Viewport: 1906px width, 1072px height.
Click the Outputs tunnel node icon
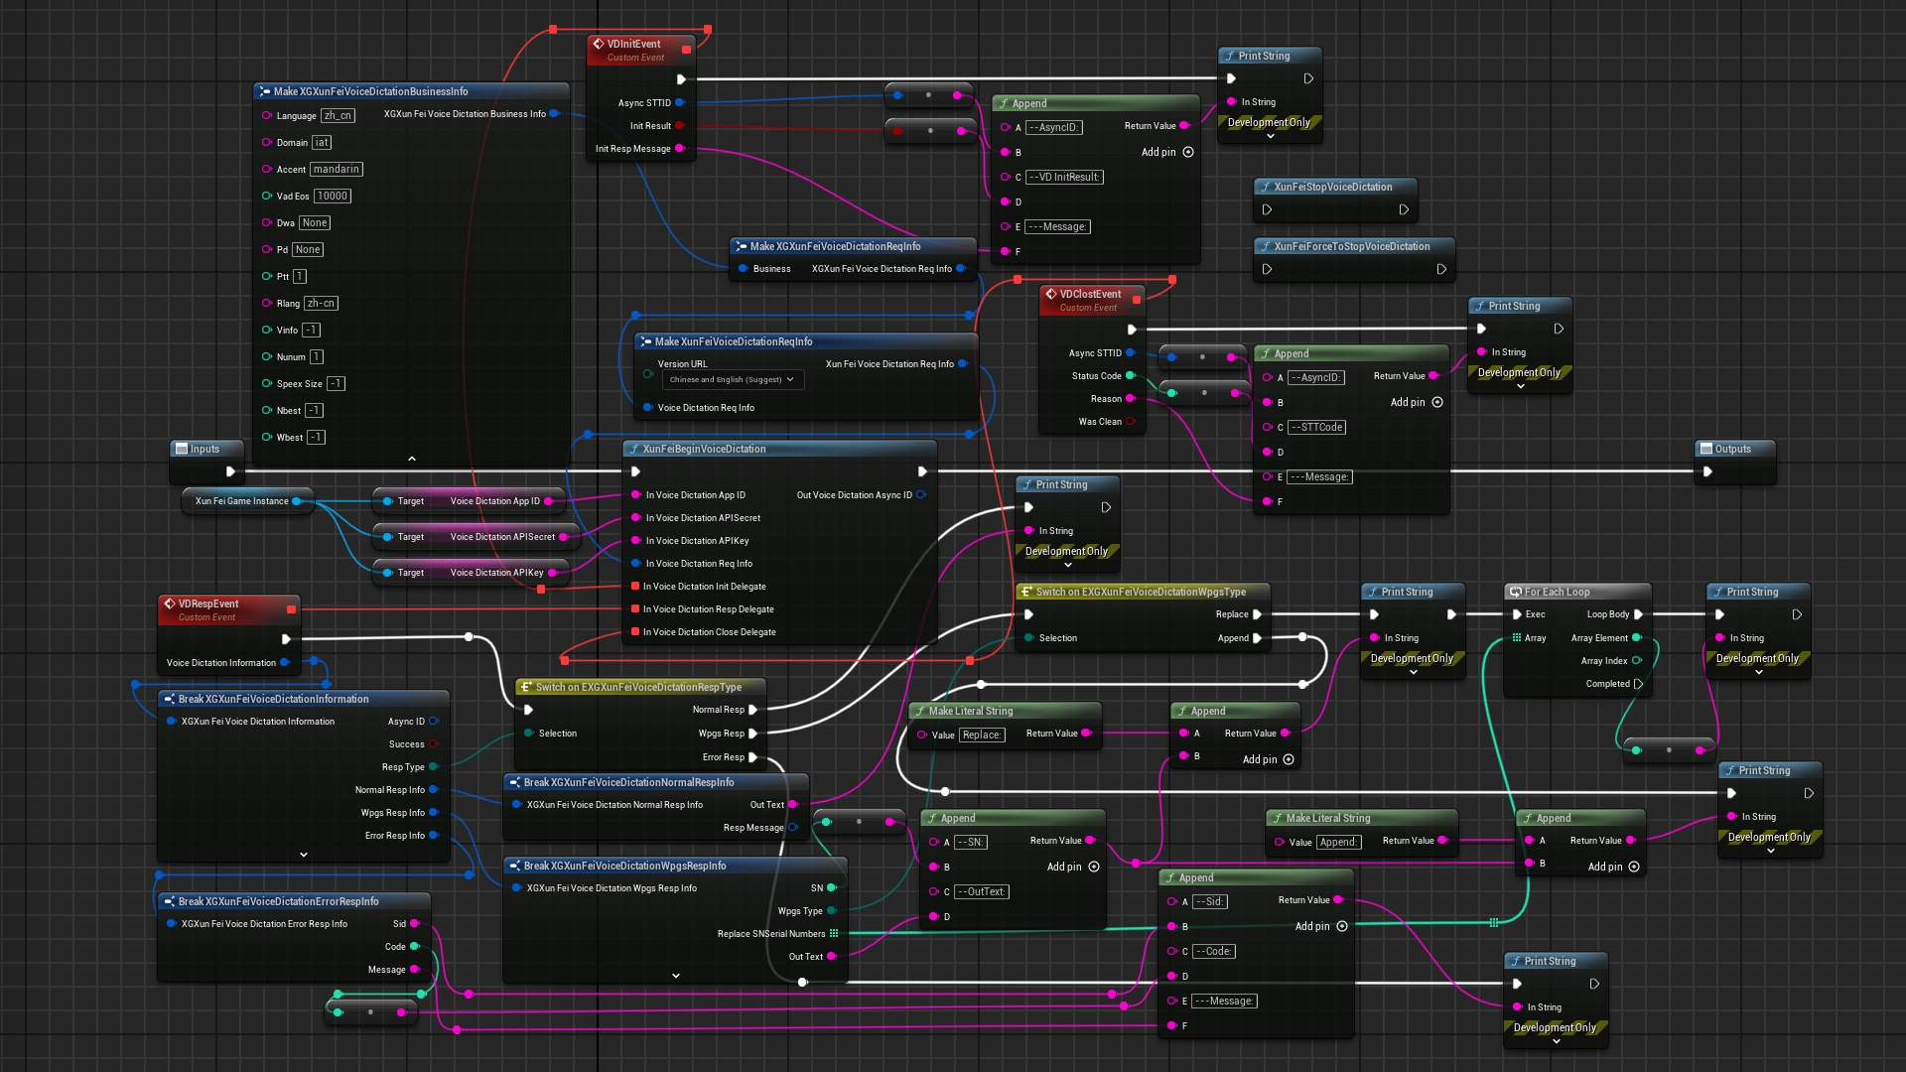click(x=1706, y=449)
